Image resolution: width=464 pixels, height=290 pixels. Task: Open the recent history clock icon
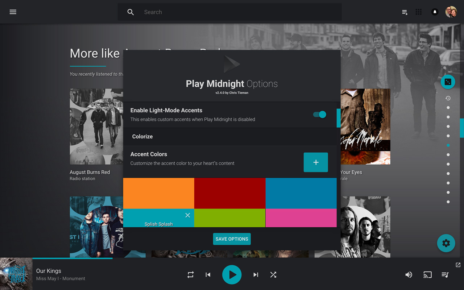click(x=448, y=98)
